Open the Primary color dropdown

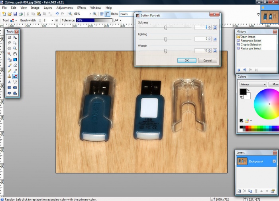pos(265,85)
